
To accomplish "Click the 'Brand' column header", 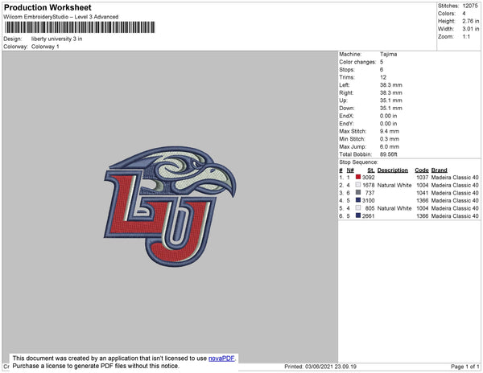I will pos(439,170).
